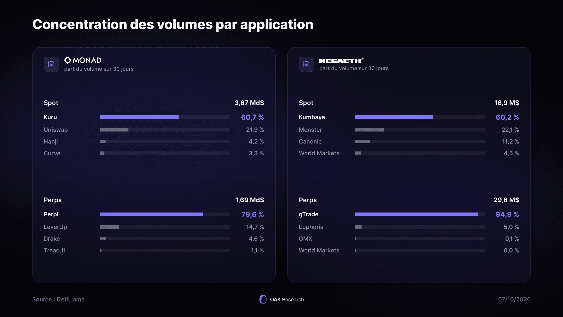Click the "Source : DefiLlama" text
Image resolution: width=563 pixels, height=317 pixels.
[x=58, y=299]
